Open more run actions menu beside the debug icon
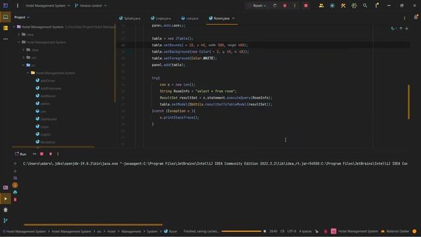 click(295, 6)
